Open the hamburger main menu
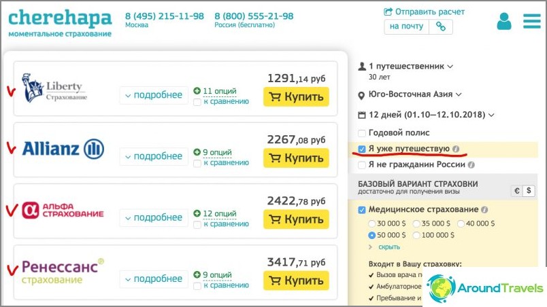547x307 pixels. click(x=532, y=21)
